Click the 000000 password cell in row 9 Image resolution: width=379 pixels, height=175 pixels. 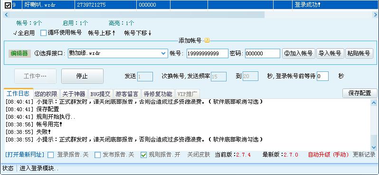coord(153,5)
